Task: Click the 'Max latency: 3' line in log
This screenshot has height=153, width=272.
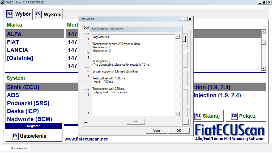Action: click(x=101, y=51)
